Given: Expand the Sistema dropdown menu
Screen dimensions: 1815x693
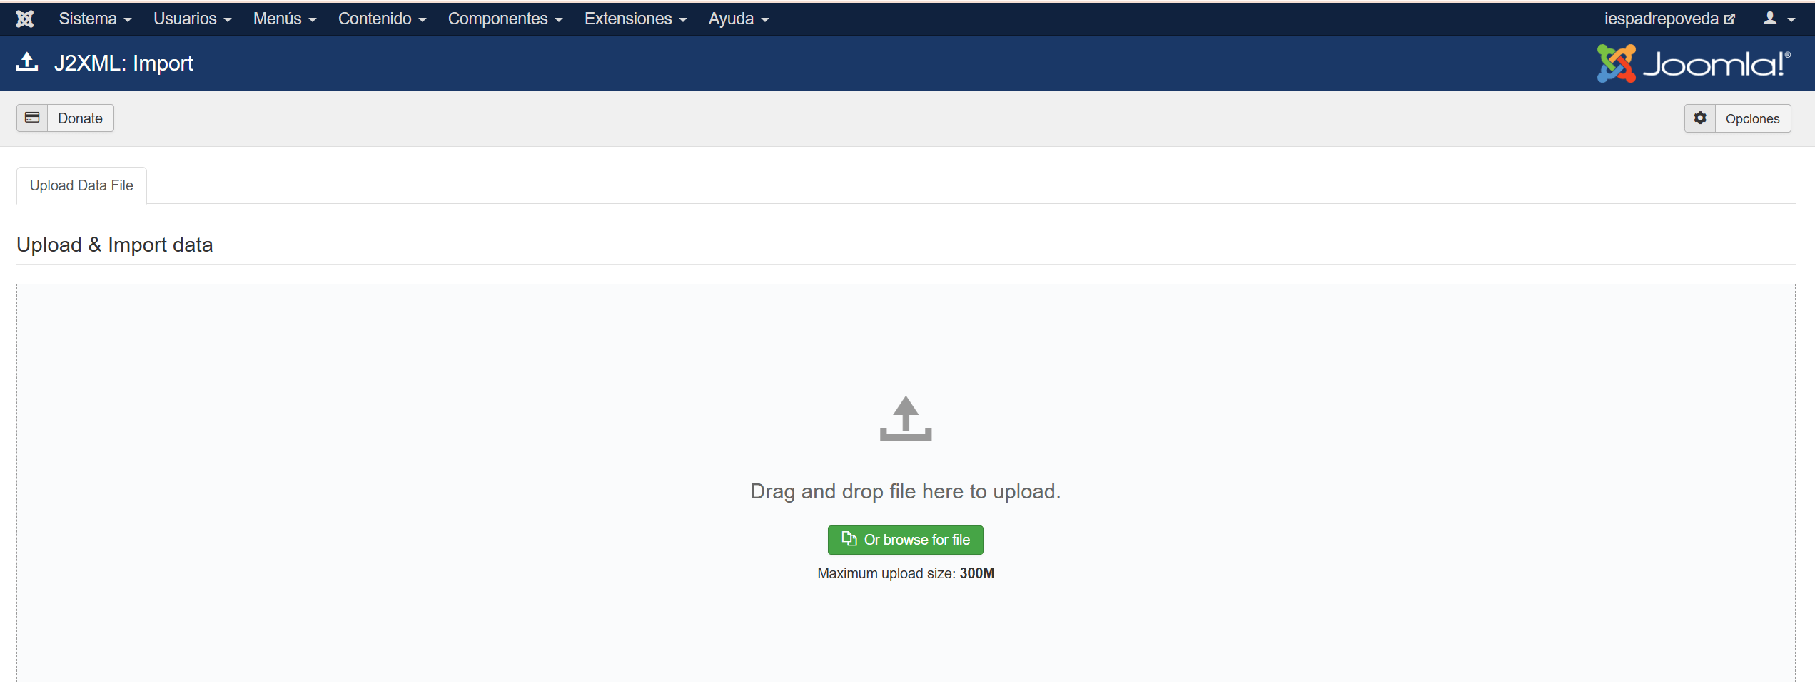Looking at the screenshot, I should coord(95,19).
